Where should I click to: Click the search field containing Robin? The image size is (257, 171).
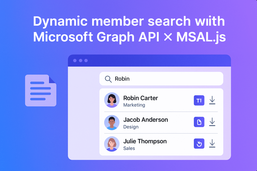(x=161, y=79)
